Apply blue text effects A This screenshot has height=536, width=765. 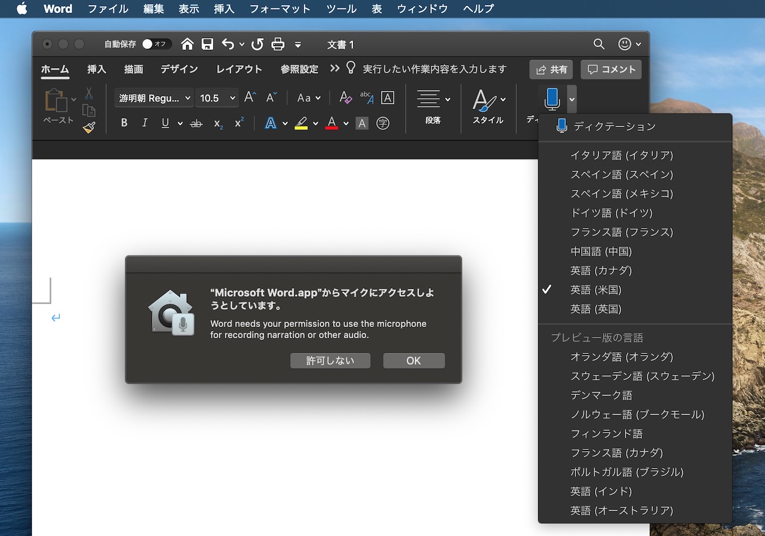pos(271,123)
